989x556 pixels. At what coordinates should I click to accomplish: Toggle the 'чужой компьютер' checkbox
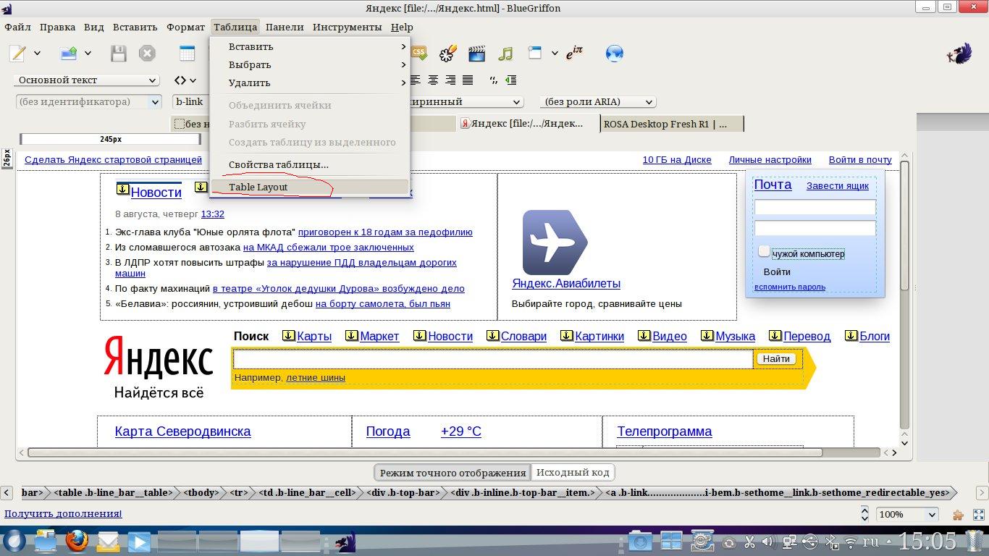pyautogui.click(x=764, y=251)
